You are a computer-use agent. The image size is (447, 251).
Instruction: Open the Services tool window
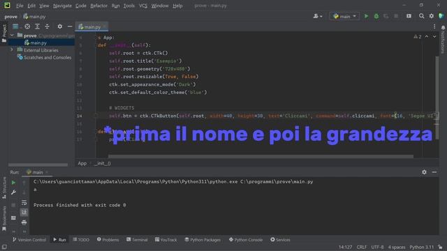click(x=280, y=240)
